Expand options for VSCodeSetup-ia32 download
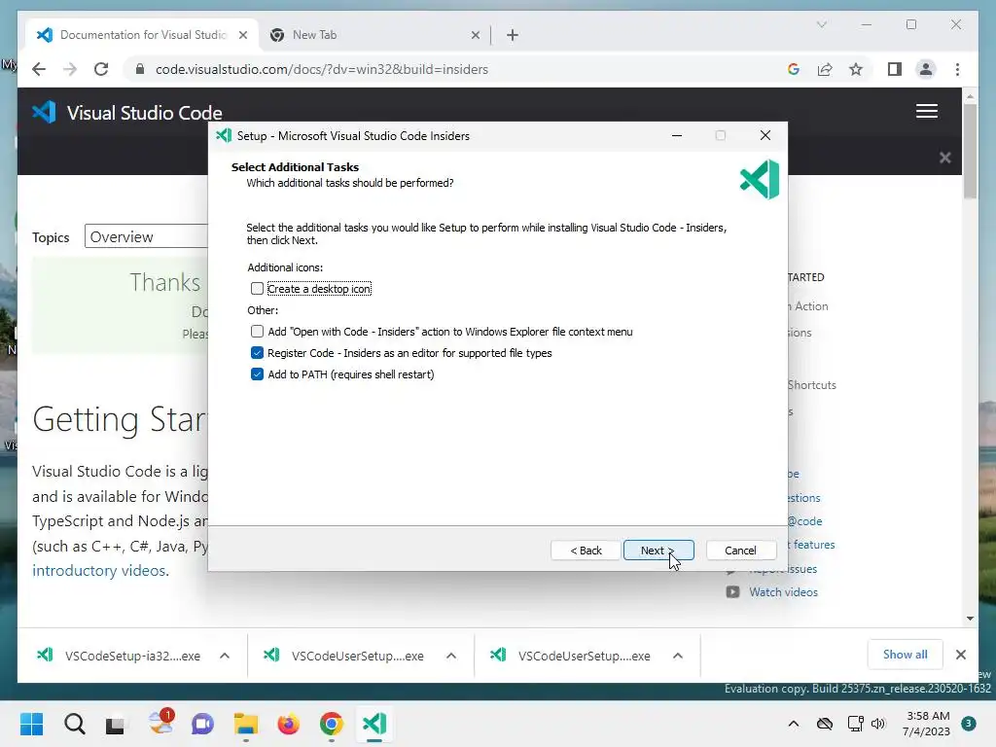 [x=225, y=656]
